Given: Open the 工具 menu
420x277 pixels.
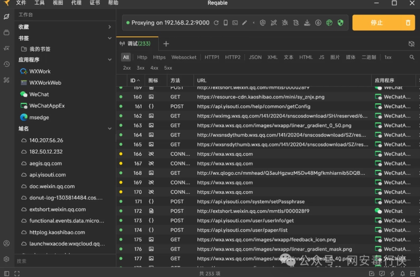Looking at the screenshot, I should point(39,3).
